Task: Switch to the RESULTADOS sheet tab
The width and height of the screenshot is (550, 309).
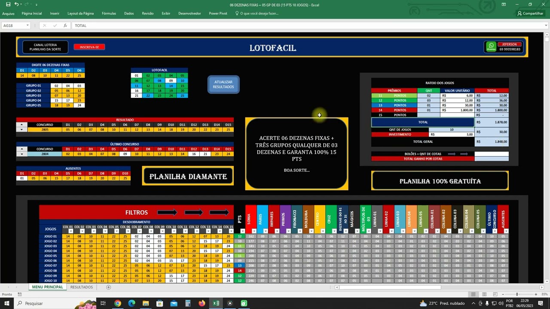Action: coord(82,287)
